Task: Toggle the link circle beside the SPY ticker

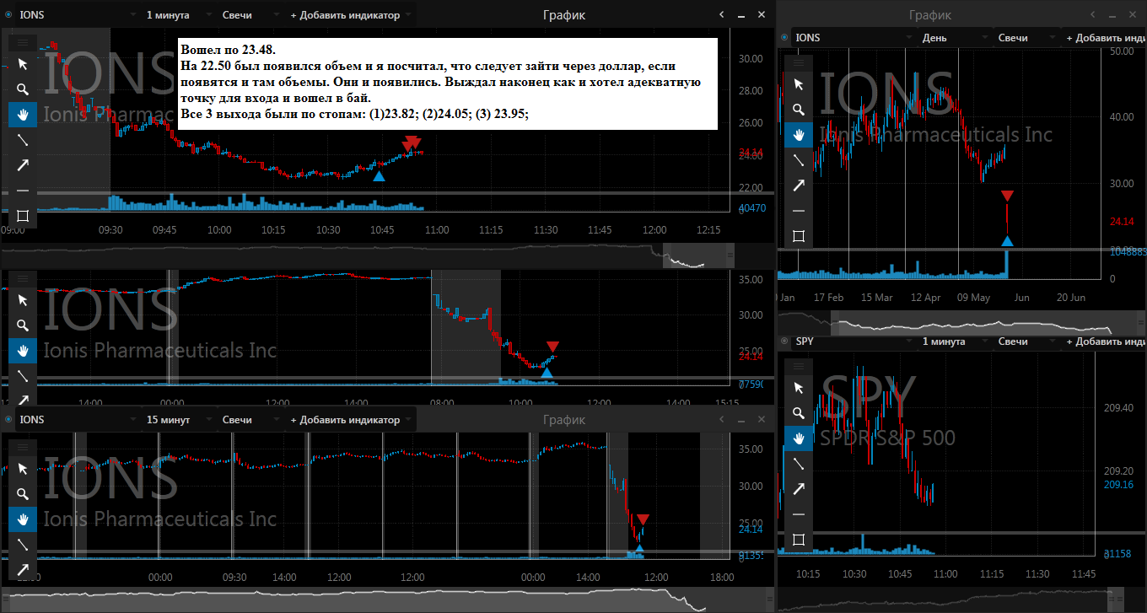Action: click(785, 341)
